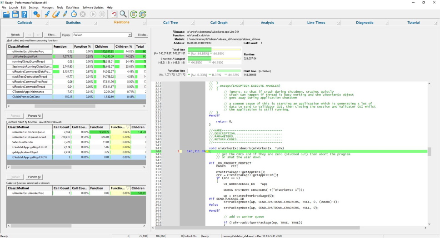Open the Managers menu
The height and width of the screenshot is (238, 440).
tap(47, 8)
